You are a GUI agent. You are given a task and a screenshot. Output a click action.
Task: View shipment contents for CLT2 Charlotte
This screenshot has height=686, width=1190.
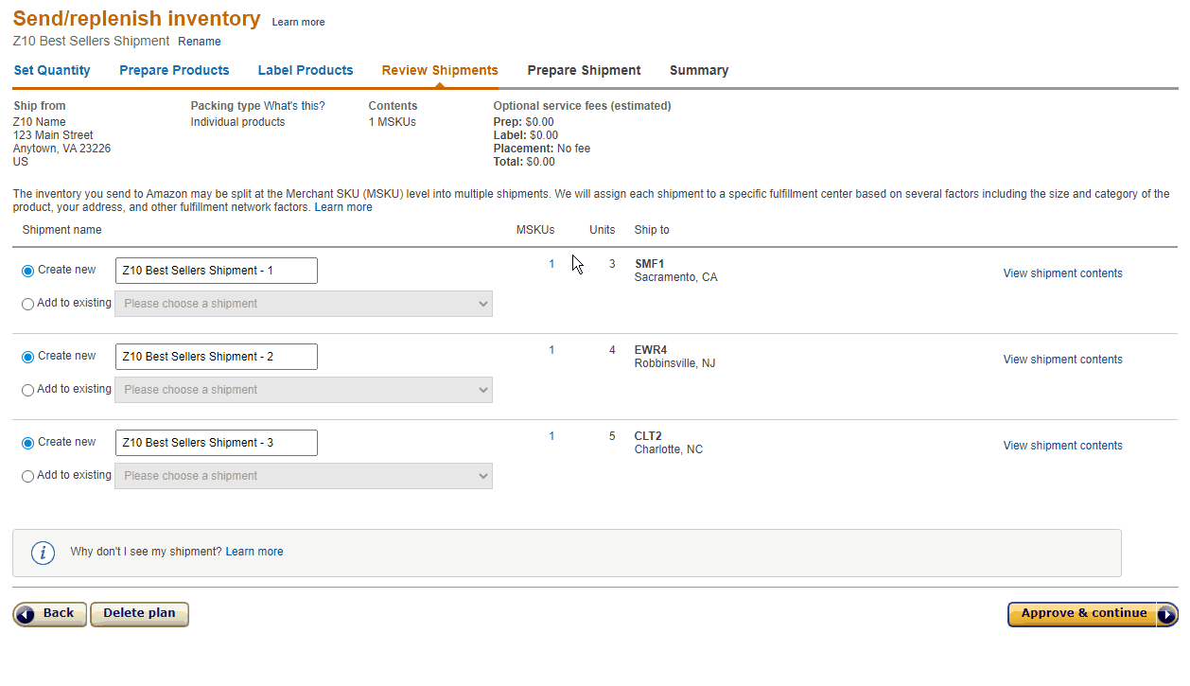click(1061, 445)
